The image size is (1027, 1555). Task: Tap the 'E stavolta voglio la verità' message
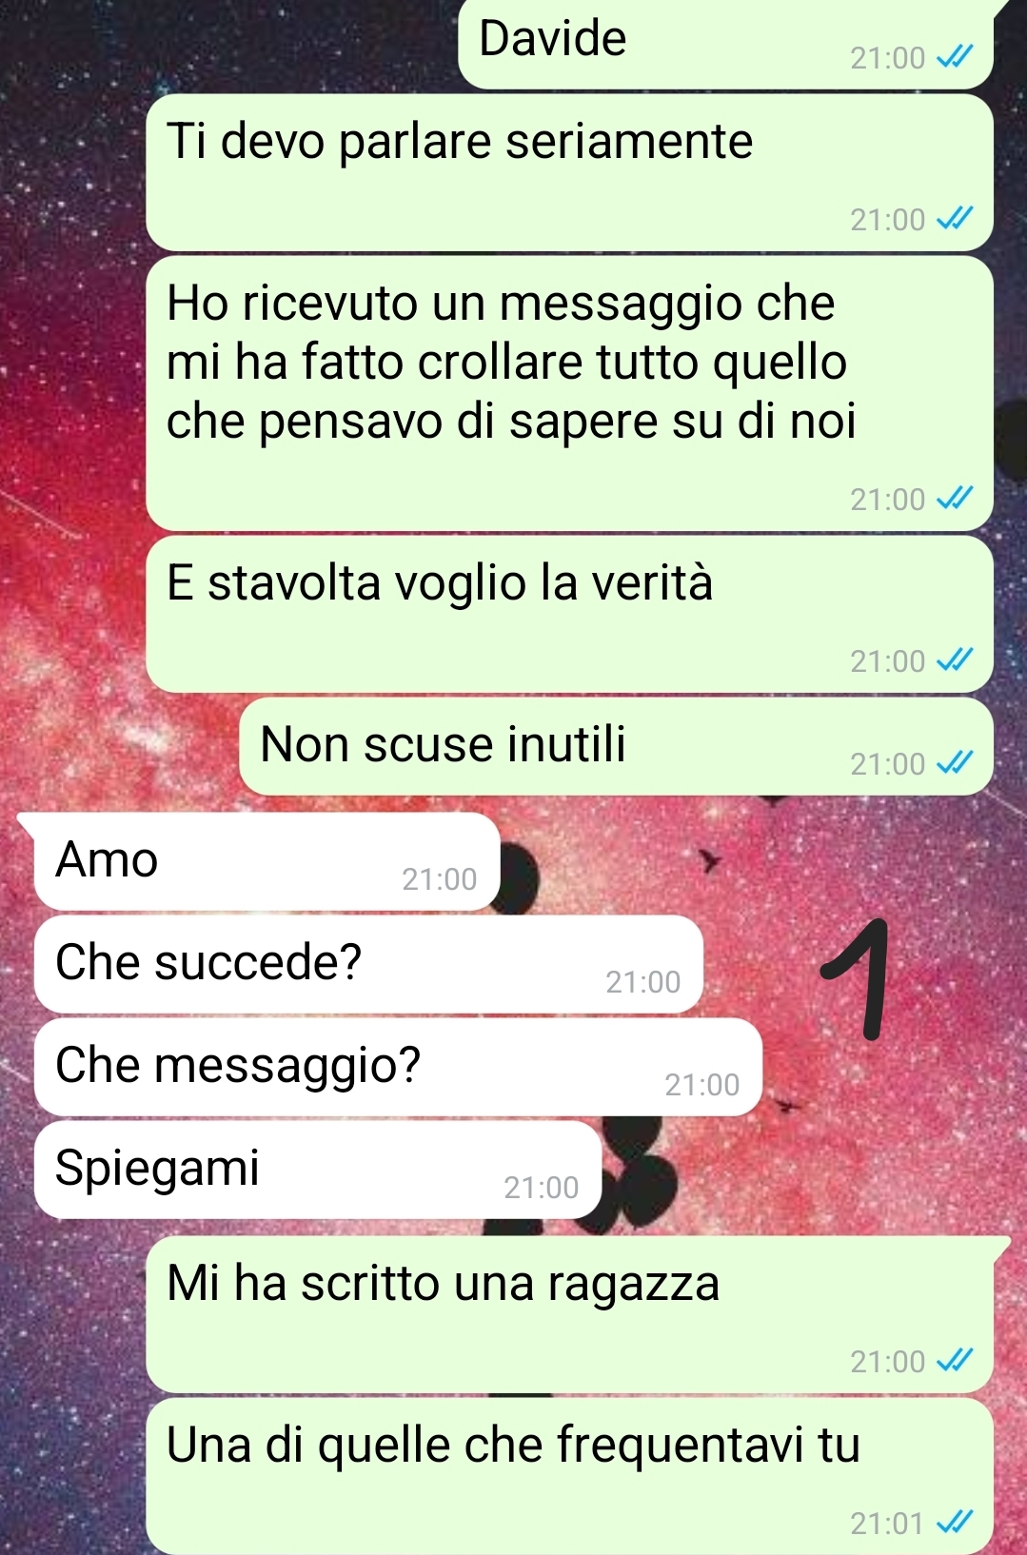point(569,614)
